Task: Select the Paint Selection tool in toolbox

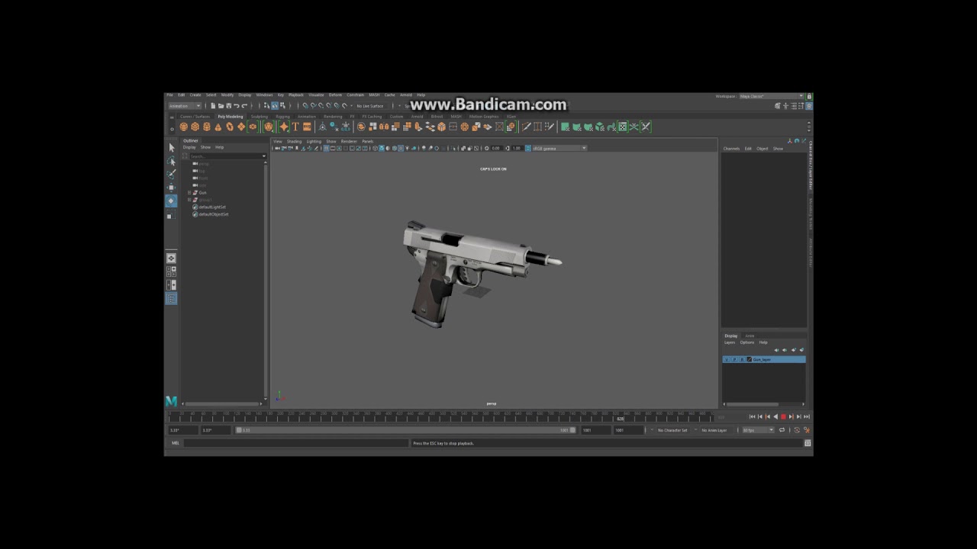Action: tap(171, 174)
